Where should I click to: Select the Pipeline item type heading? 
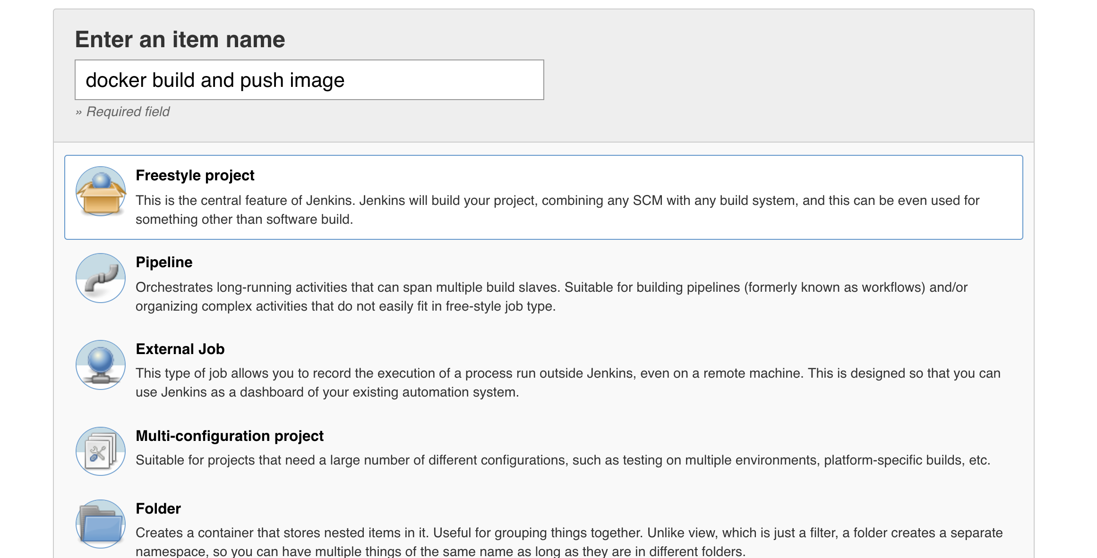pos(164,262)
